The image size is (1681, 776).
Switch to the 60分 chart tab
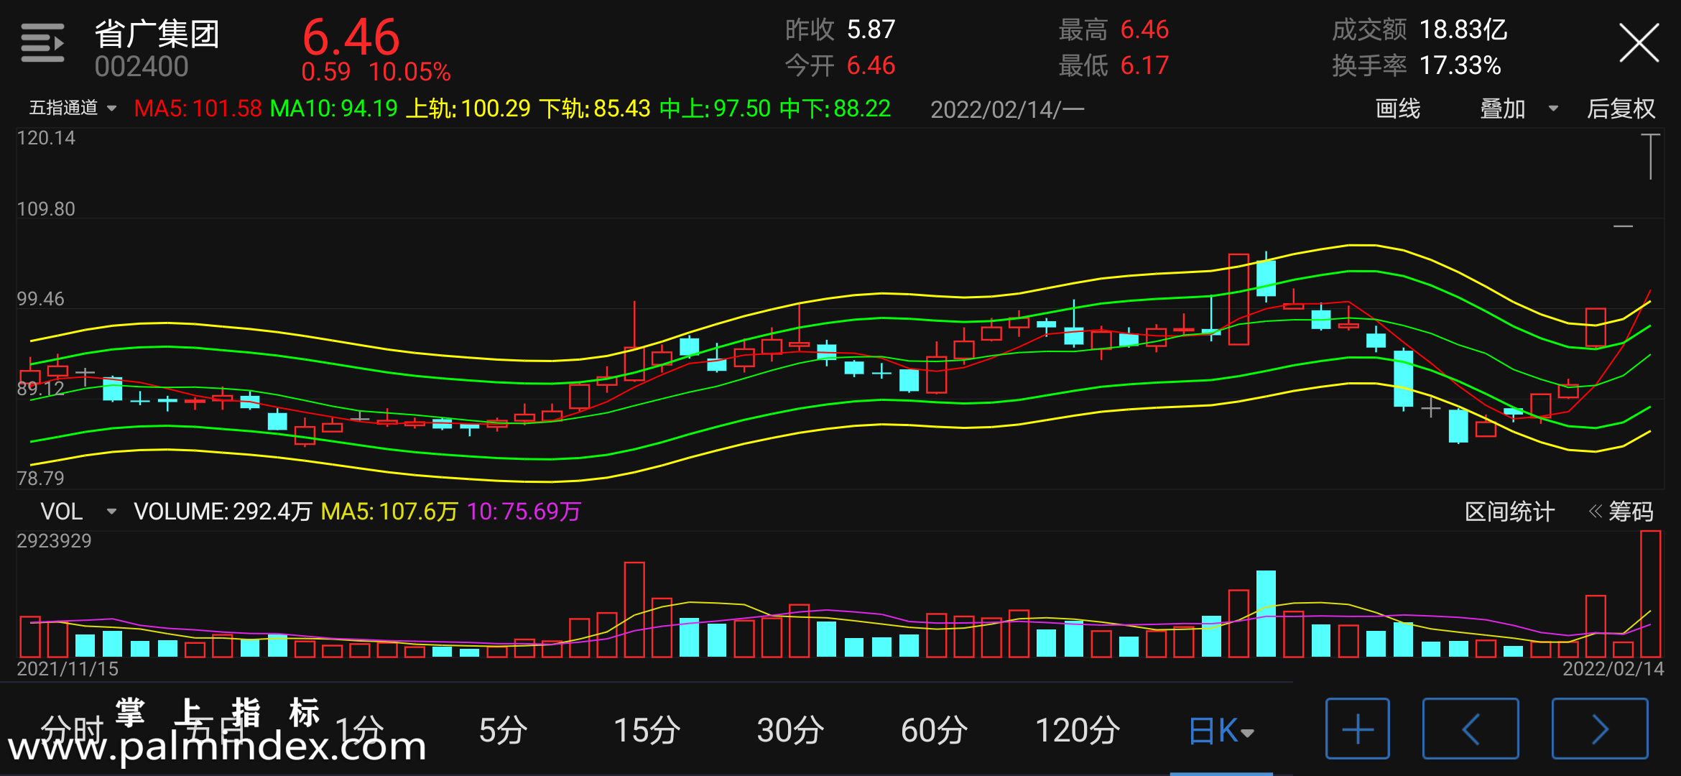[x=934, y=731]
